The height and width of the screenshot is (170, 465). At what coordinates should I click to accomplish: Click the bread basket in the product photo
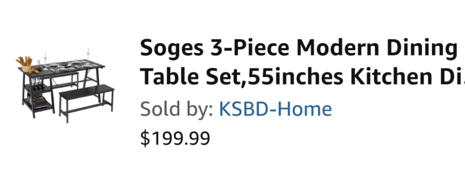(25, 64)
